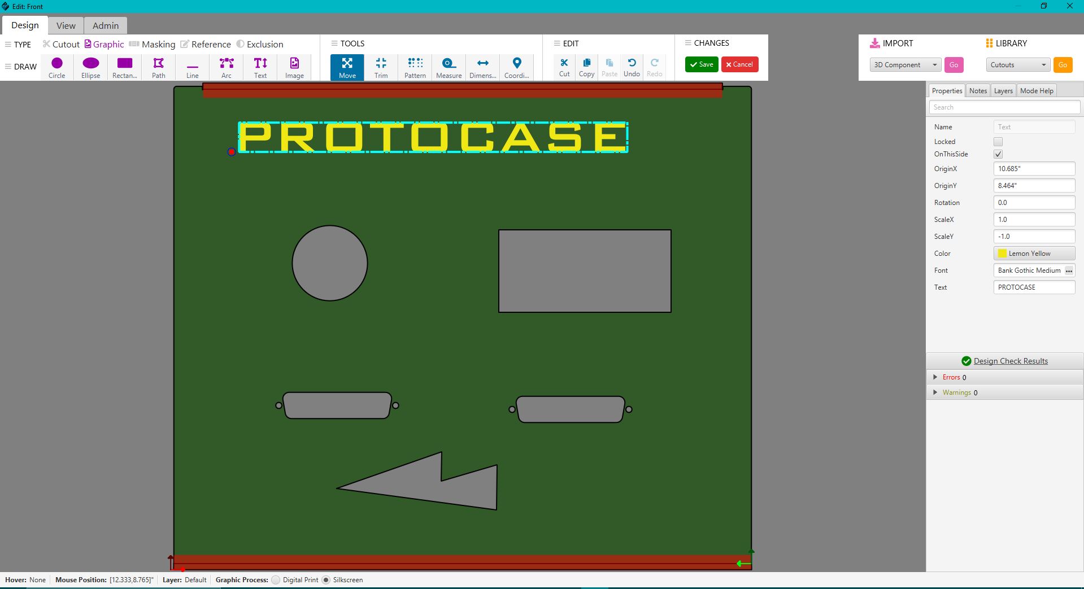Select the circle cutout on canvas
The width and height of the screenshot is (1084, 589).
coord(330,263)
